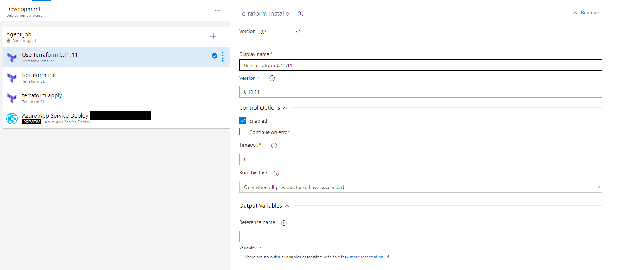Click the Variables list label

point(251,247)
